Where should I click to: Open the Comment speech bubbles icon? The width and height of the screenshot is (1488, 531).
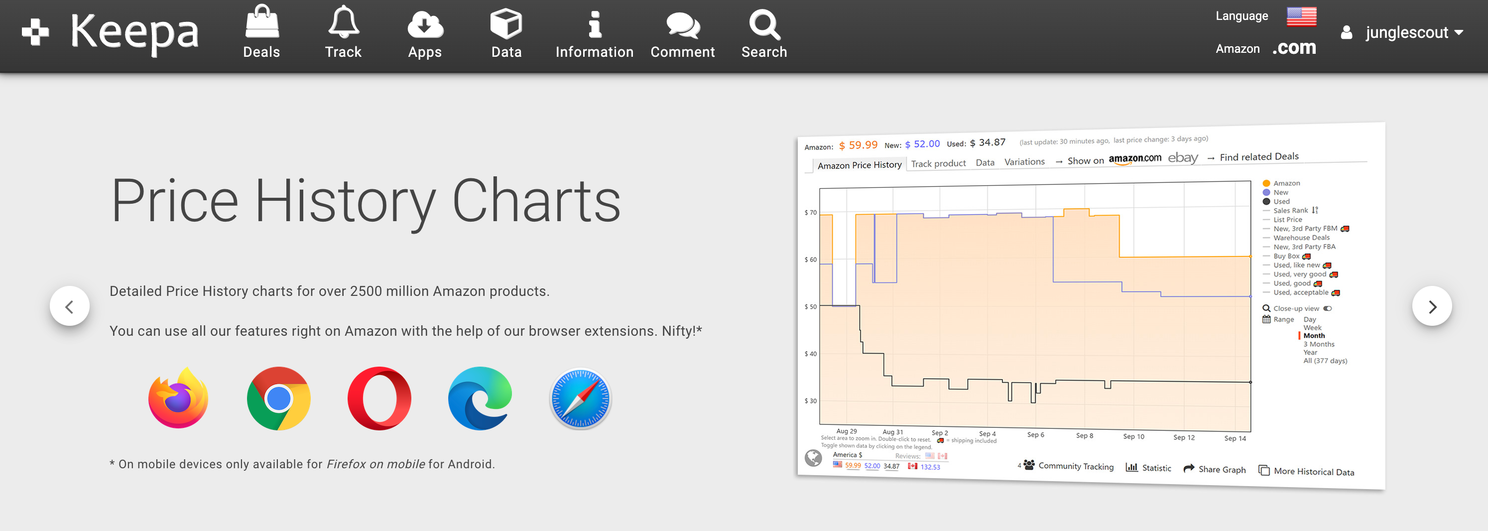click(683, 25)
